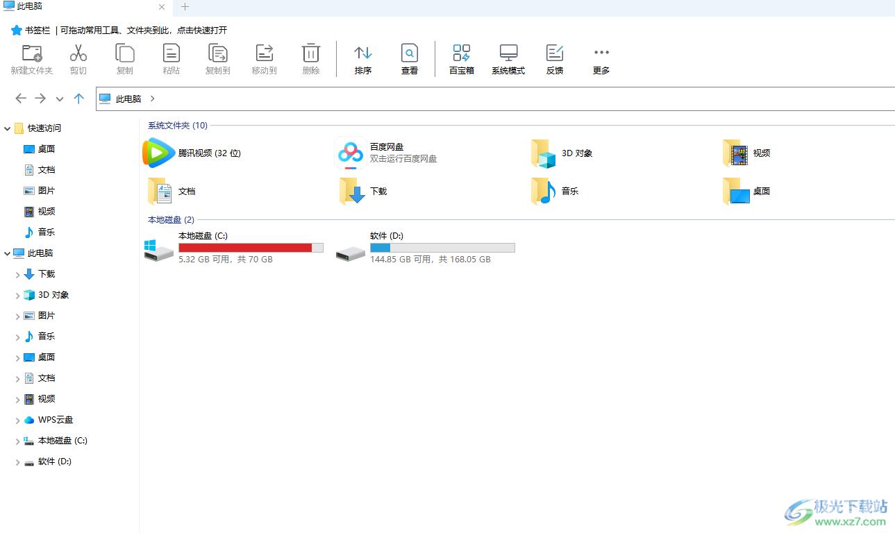895x533 pixels.
Task: Collapse the 系统文件夹 (10) group header
Action: (178, 126)
